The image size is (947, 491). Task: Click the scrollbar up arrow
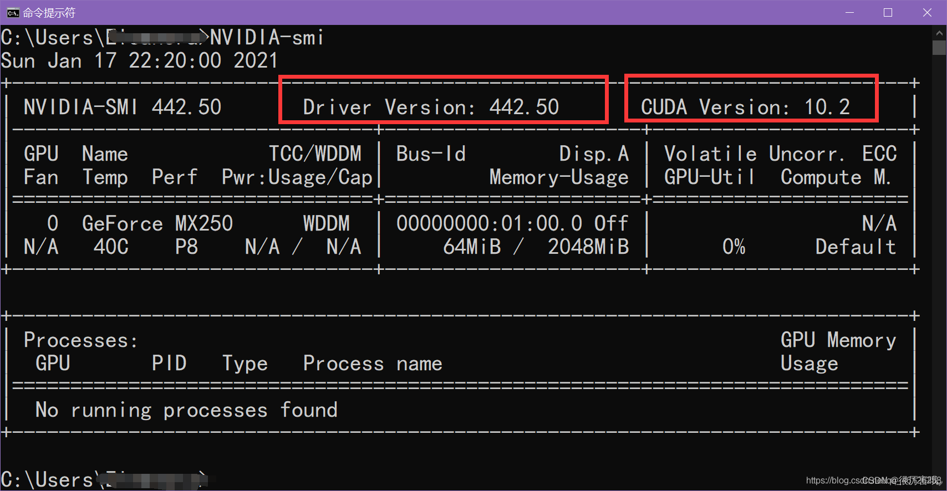tap(939, 33)
